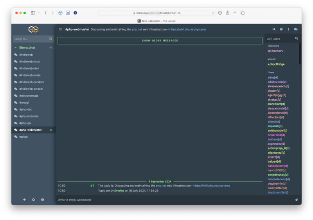The image size is (313, 220).
Task: Open search in the channel header
Action: click(x=274, y=29)
